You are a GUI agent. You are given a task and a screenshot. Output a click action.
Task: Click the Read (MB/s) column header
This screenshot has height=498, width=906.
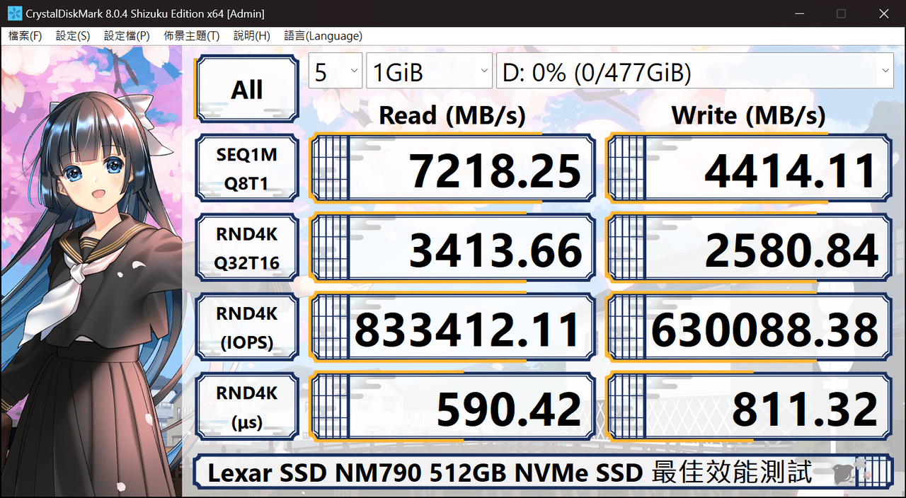[452, 115]
